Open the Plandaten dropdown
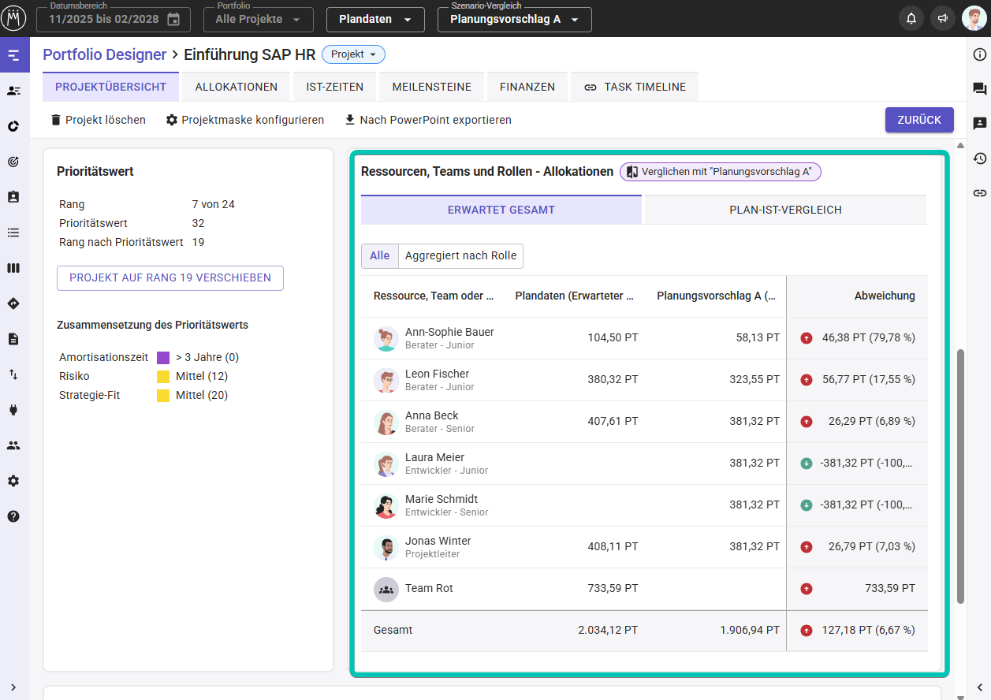991x700 pixels. click(375, 20)
